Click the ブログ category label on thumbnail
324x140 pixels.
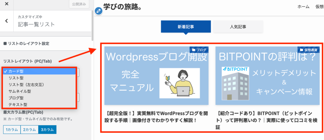pyautogui.click(x=199, y=50)
